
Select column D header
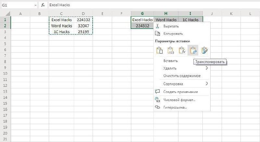point(83,14)
